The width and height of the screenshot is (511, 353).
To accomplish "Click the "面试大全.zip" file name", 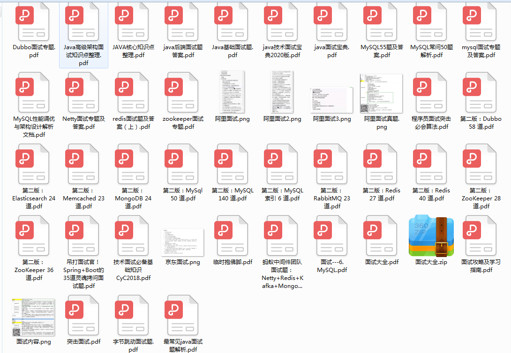I will coord(431,262).
